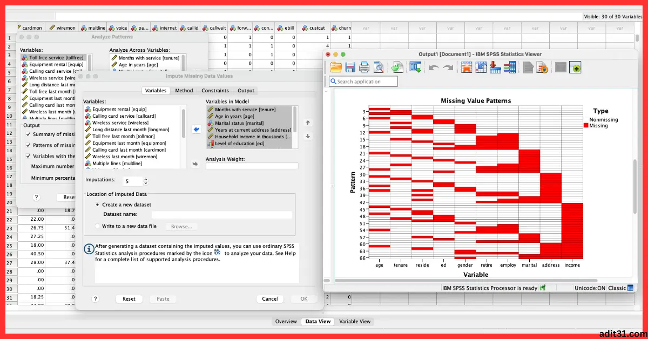Open a file from the Viewer toolbar

coord(336,67)
